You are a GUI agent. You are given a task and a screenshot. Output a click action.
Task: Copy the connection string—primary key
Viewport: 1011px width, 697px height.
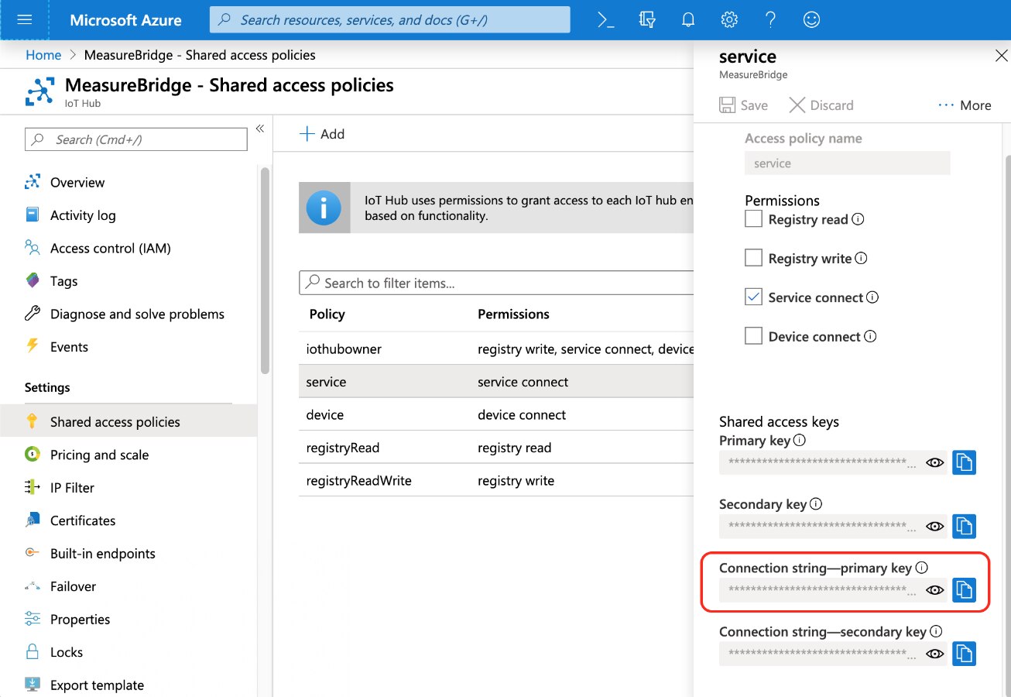(964, 590)
